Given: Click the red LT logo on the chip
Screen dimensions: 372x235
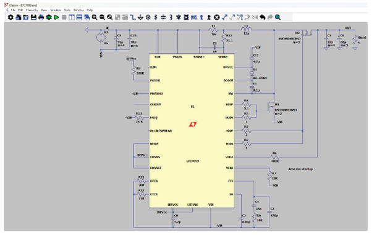Looking at the screenshot, I should click(193, 124).
